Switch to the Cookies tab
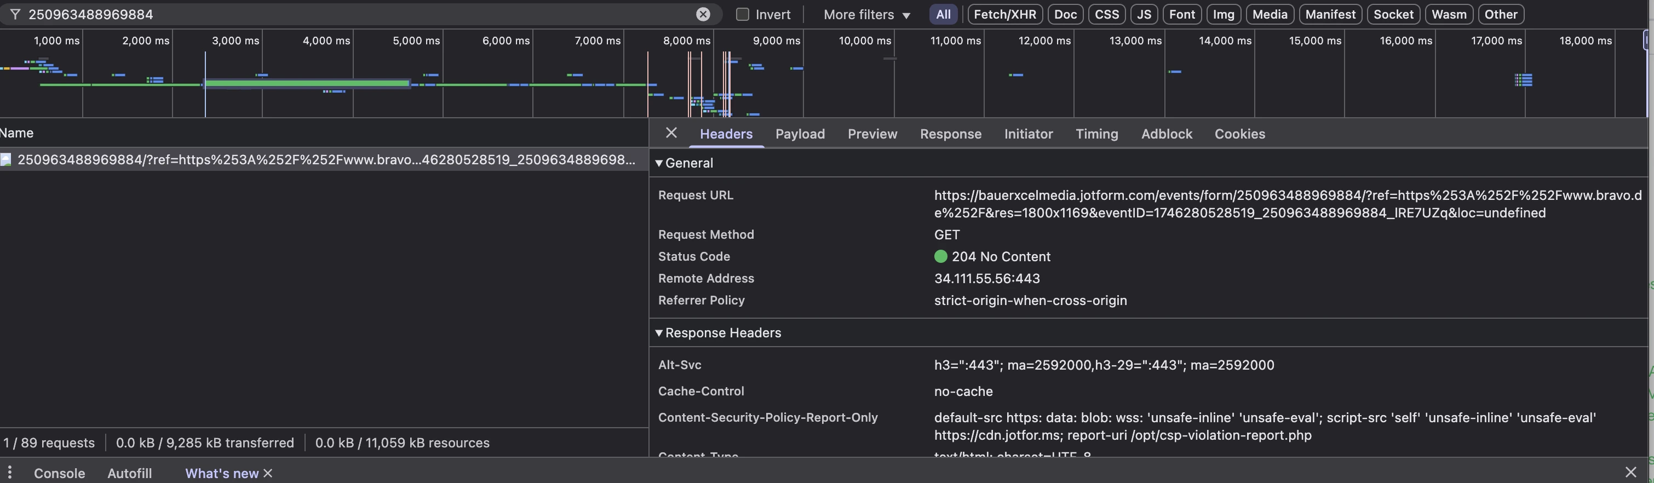This screenshot has width=1654, height=483. (1239, 134)
